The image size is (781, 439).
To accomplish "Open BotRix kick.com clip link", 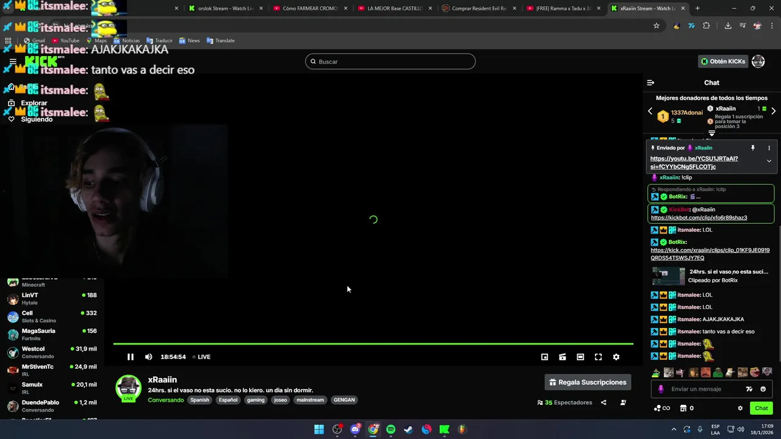I will pyautogui.click(x=710, y=254).
